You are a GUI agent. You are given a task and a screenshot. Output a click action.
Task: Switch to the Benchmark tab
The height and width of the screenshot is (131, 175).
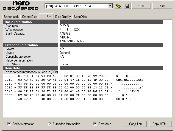click(11, 17)
